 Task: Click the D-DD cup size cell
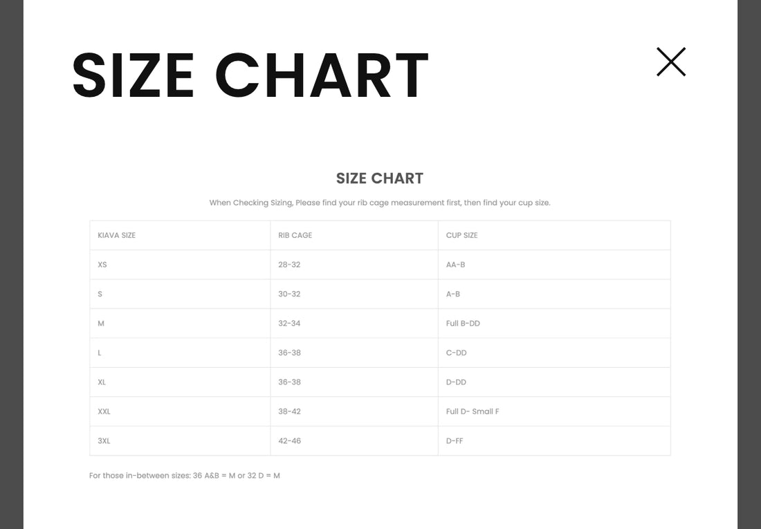click(457, 382)
